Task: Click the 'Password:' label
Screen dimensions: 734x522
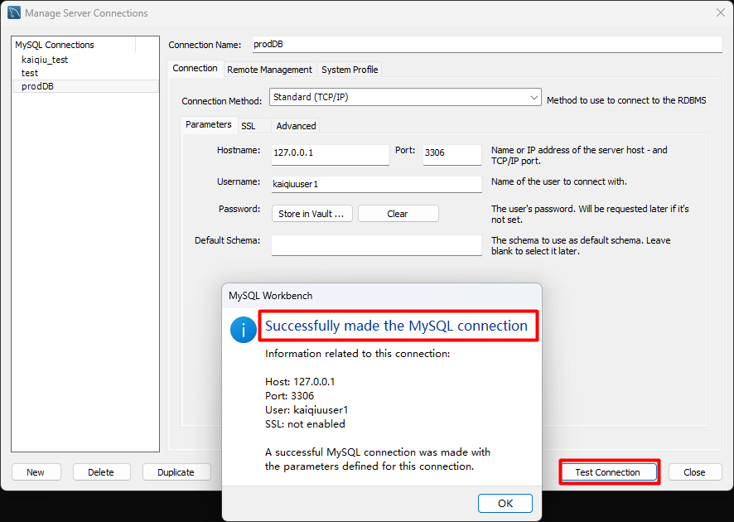Action: (x=239, y=209)
